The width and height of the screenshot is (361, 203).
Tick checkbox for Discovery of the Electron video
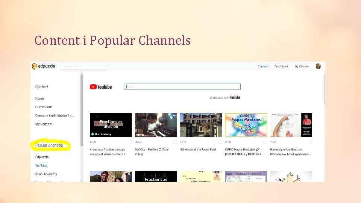click(310, 142)
